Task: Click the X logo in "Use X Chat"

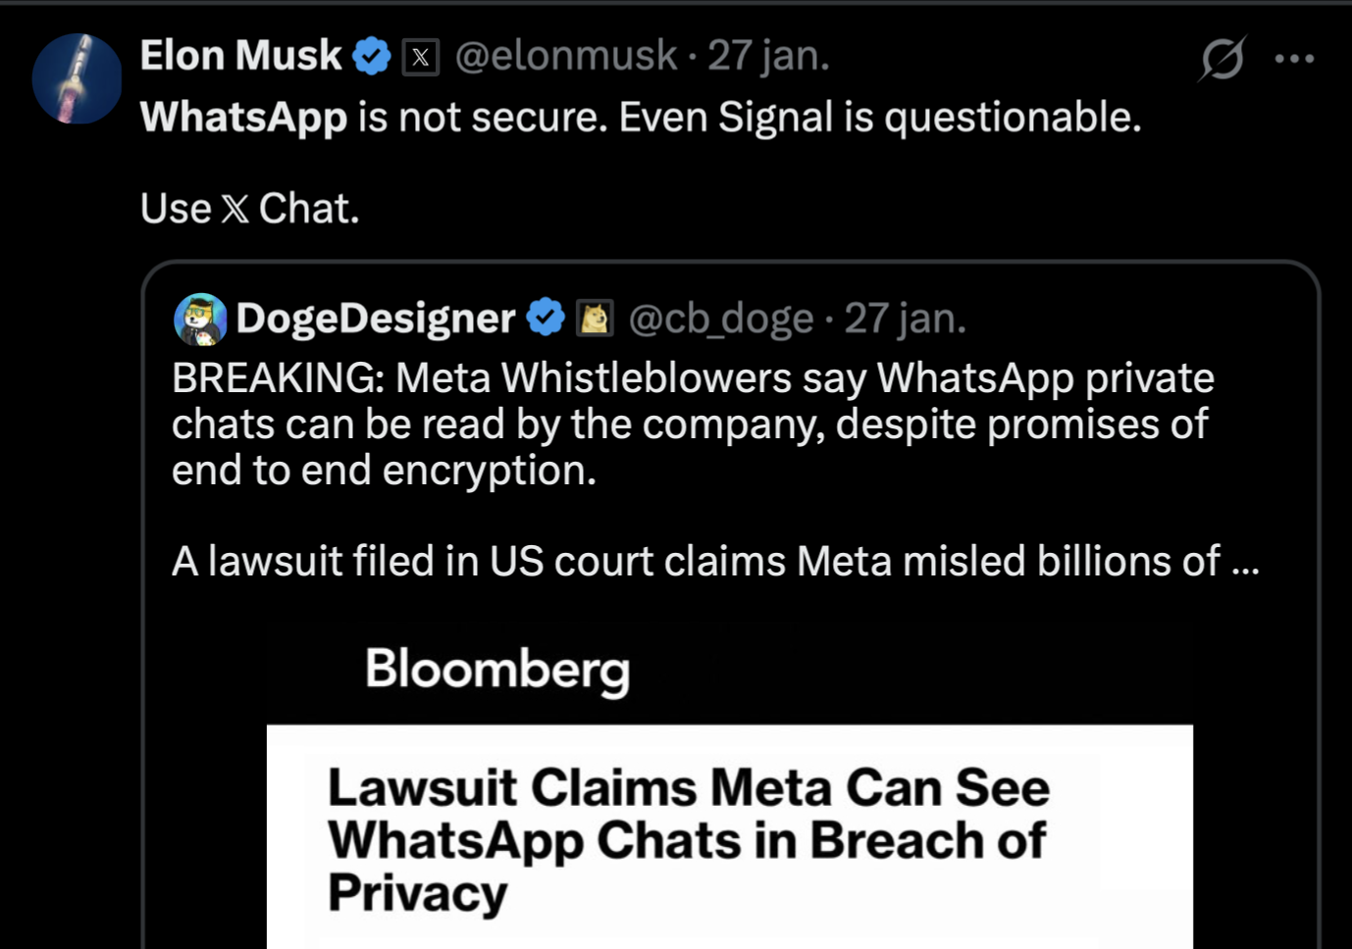Action: pyautogui.click(x=235, y=209)
